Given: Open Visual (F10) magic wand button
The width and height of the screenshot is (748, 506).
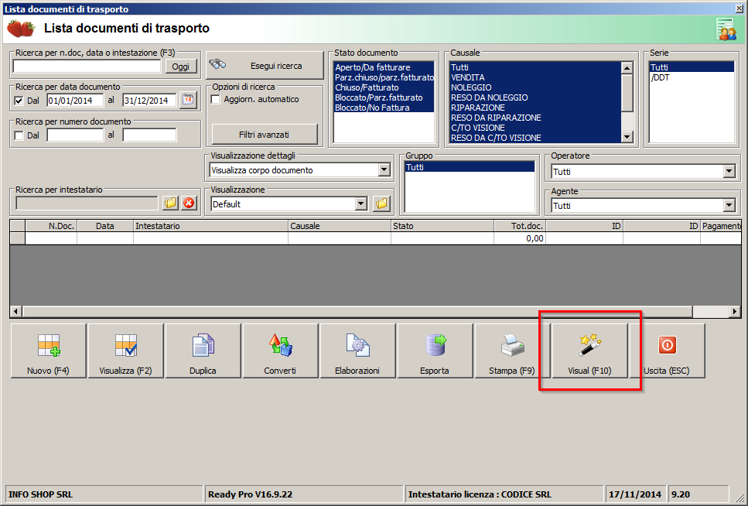Looking at the screenshot, I should 589,350.
